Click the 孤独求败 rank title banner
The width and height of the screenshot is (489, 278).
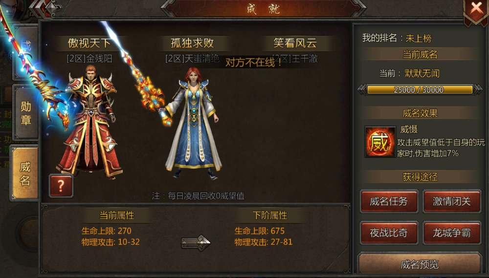click(192, 43)
